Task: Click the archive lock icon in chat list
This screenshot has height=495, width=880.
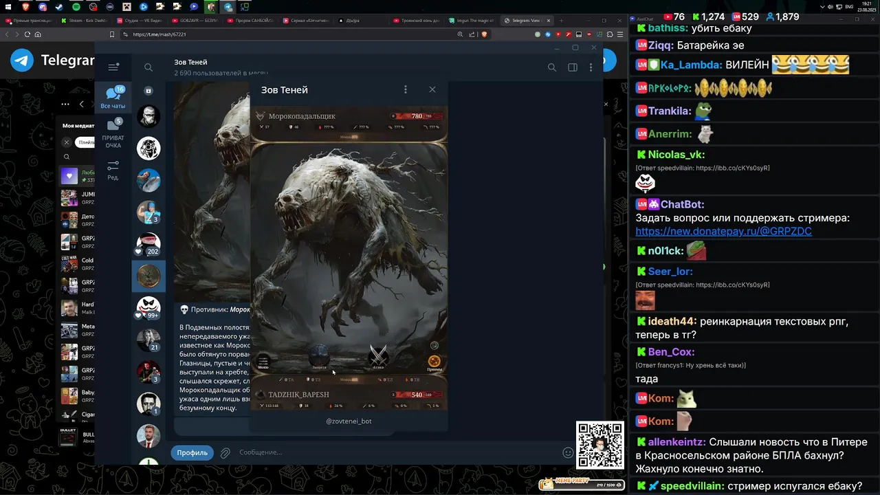Action: coord(148,91)
